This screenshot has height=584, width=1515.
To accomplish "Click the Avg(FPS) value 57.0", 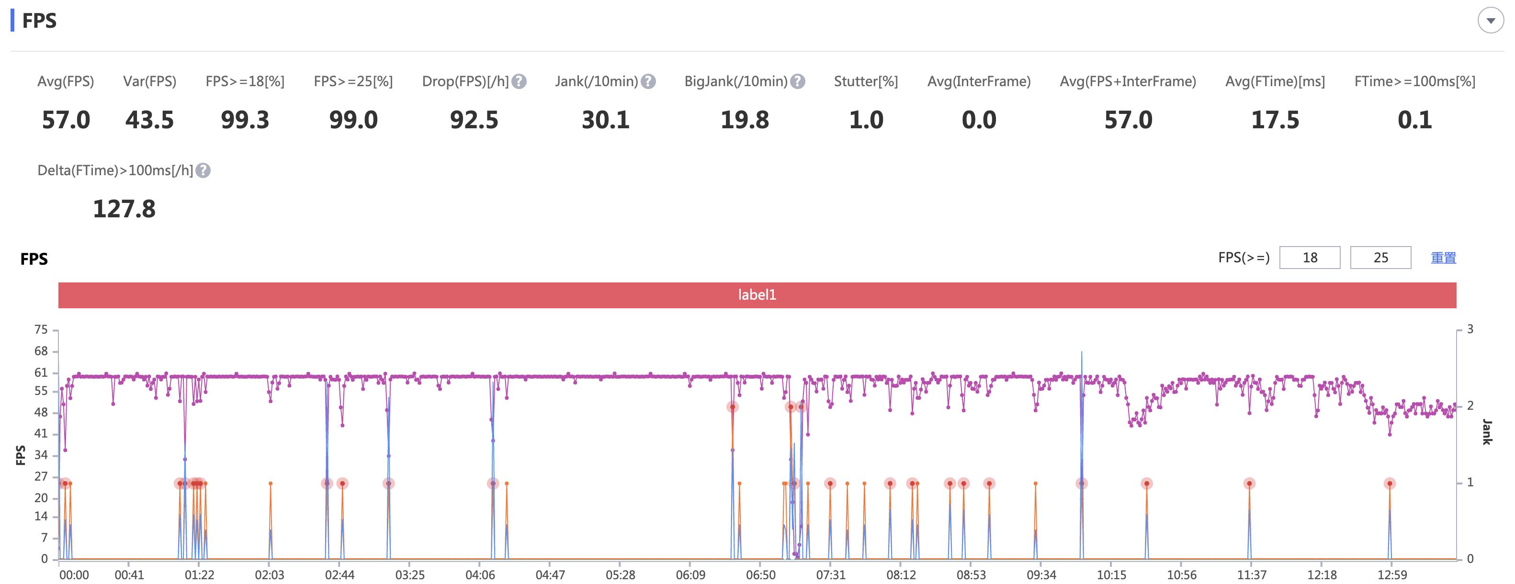I will tap(66, 120).
